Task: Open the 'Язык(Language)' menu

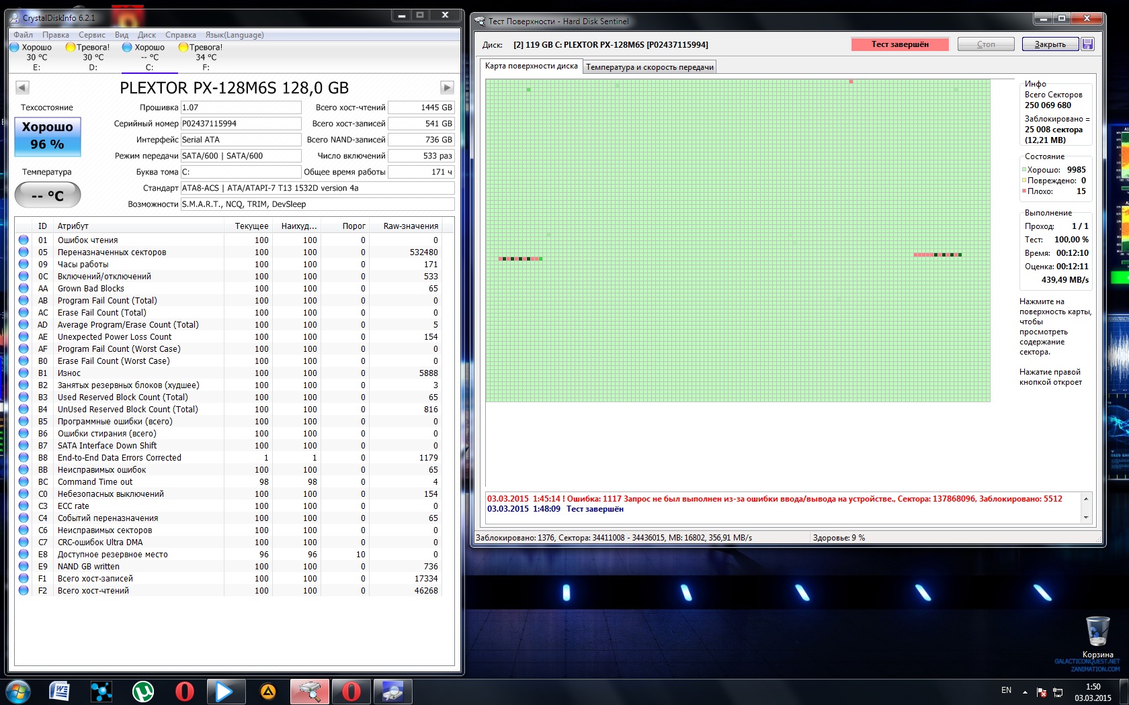Action: (x=235, y=35)
